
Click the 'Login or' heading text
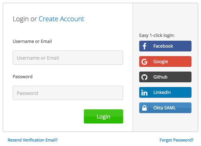(25, 19)
